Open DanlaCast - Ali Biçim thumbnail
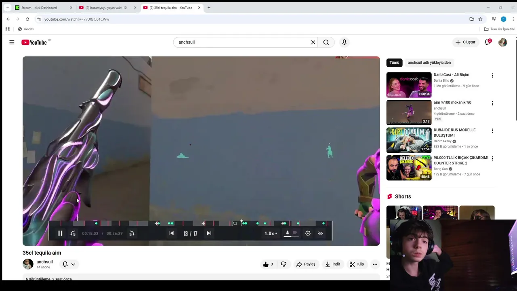Viewport: 517px width, 291px height. point(409,85)
